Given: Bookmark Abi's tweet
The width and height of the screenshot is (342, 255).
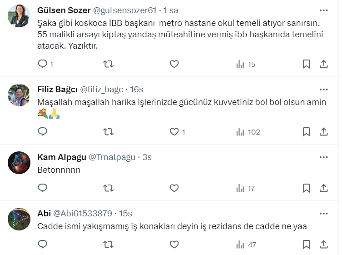Looking at the screenshot, I should (307, 245).
